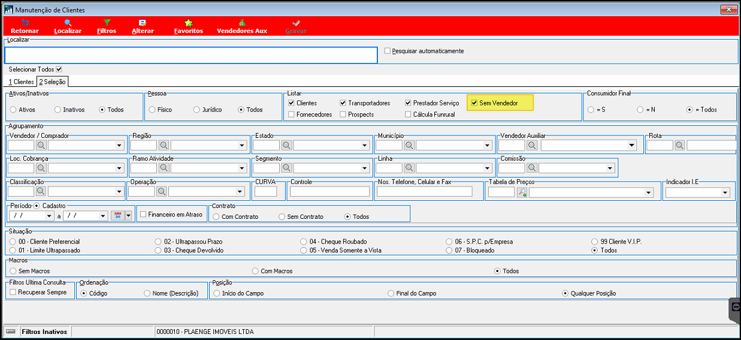Click the CURVA input field

(x=266, y=192)
